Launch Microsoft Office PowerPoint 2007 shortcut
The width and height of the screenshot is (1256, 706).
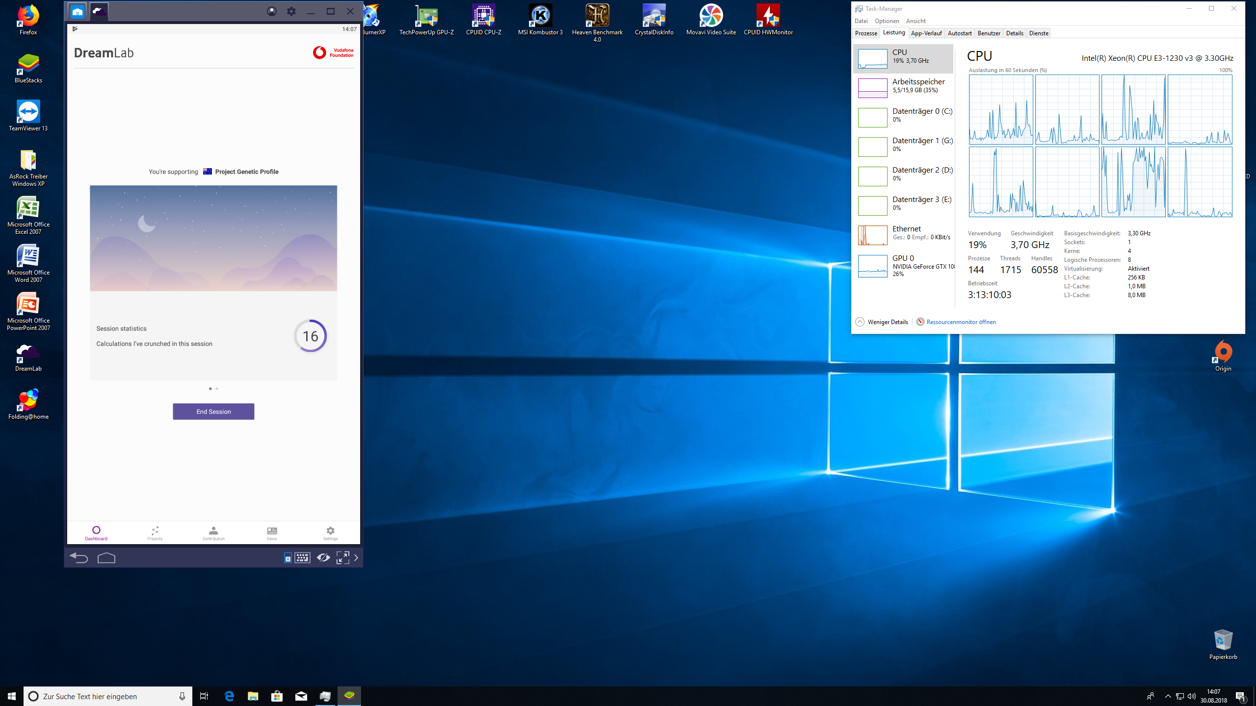tap(28, 312)
